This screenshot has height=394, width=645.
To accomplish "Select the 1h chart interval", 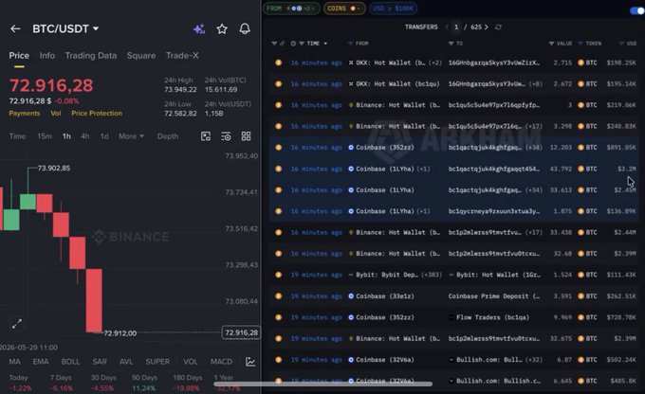I will point(66,136).
